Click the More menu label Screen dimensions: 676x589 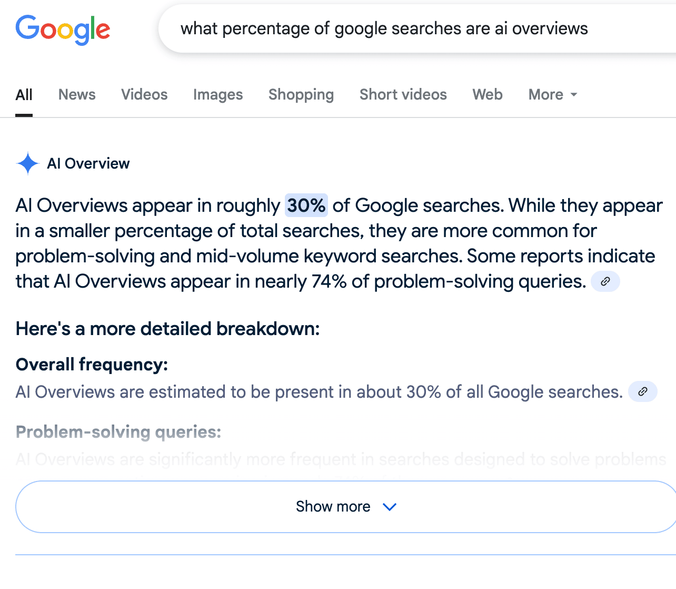point(546,94)
